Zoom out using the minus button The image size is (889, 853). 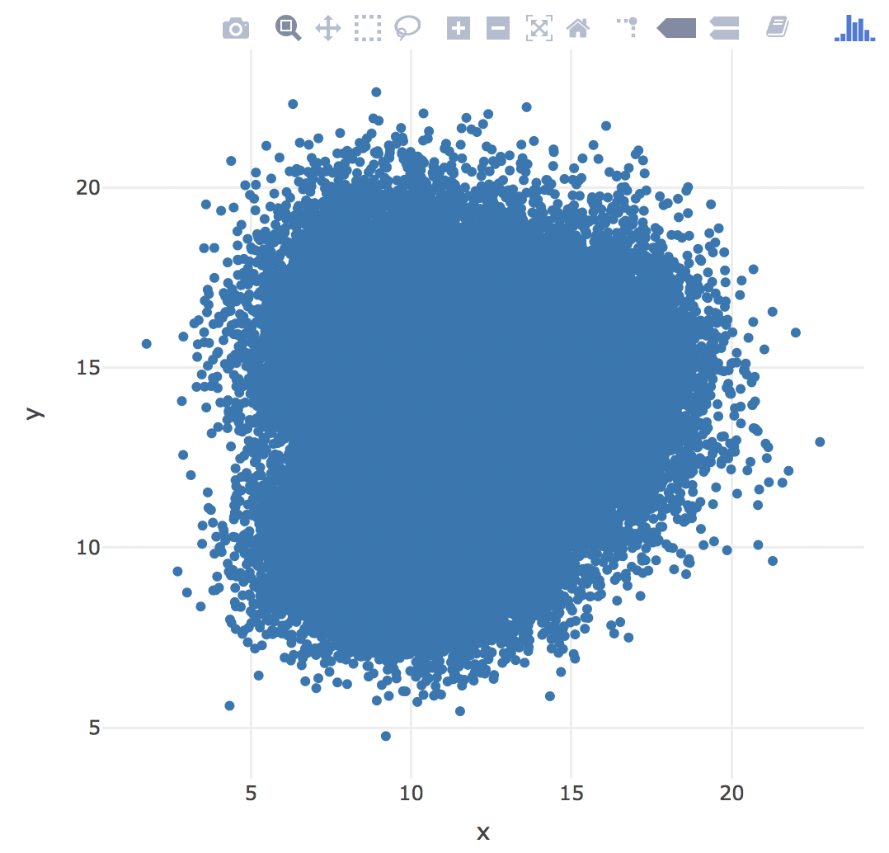coord(497,29)
